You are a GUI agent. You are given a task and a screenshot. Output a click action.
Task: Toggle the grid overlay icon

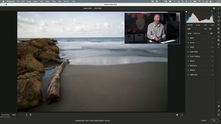219,115
